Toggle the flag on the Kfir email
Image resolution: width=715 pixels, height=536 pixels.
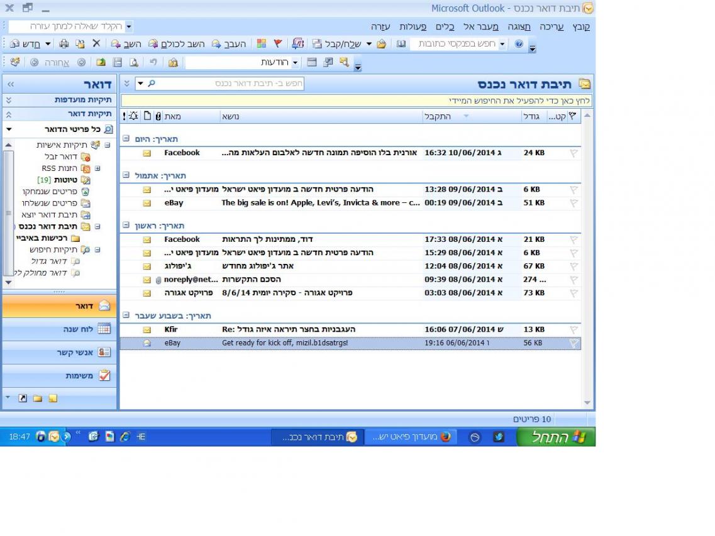pyautogui.click(x=573, y=330)
